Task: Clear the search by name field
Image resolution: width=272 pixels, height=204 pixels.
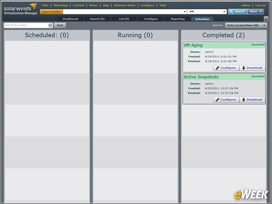Action: click(x=50, y=25)
